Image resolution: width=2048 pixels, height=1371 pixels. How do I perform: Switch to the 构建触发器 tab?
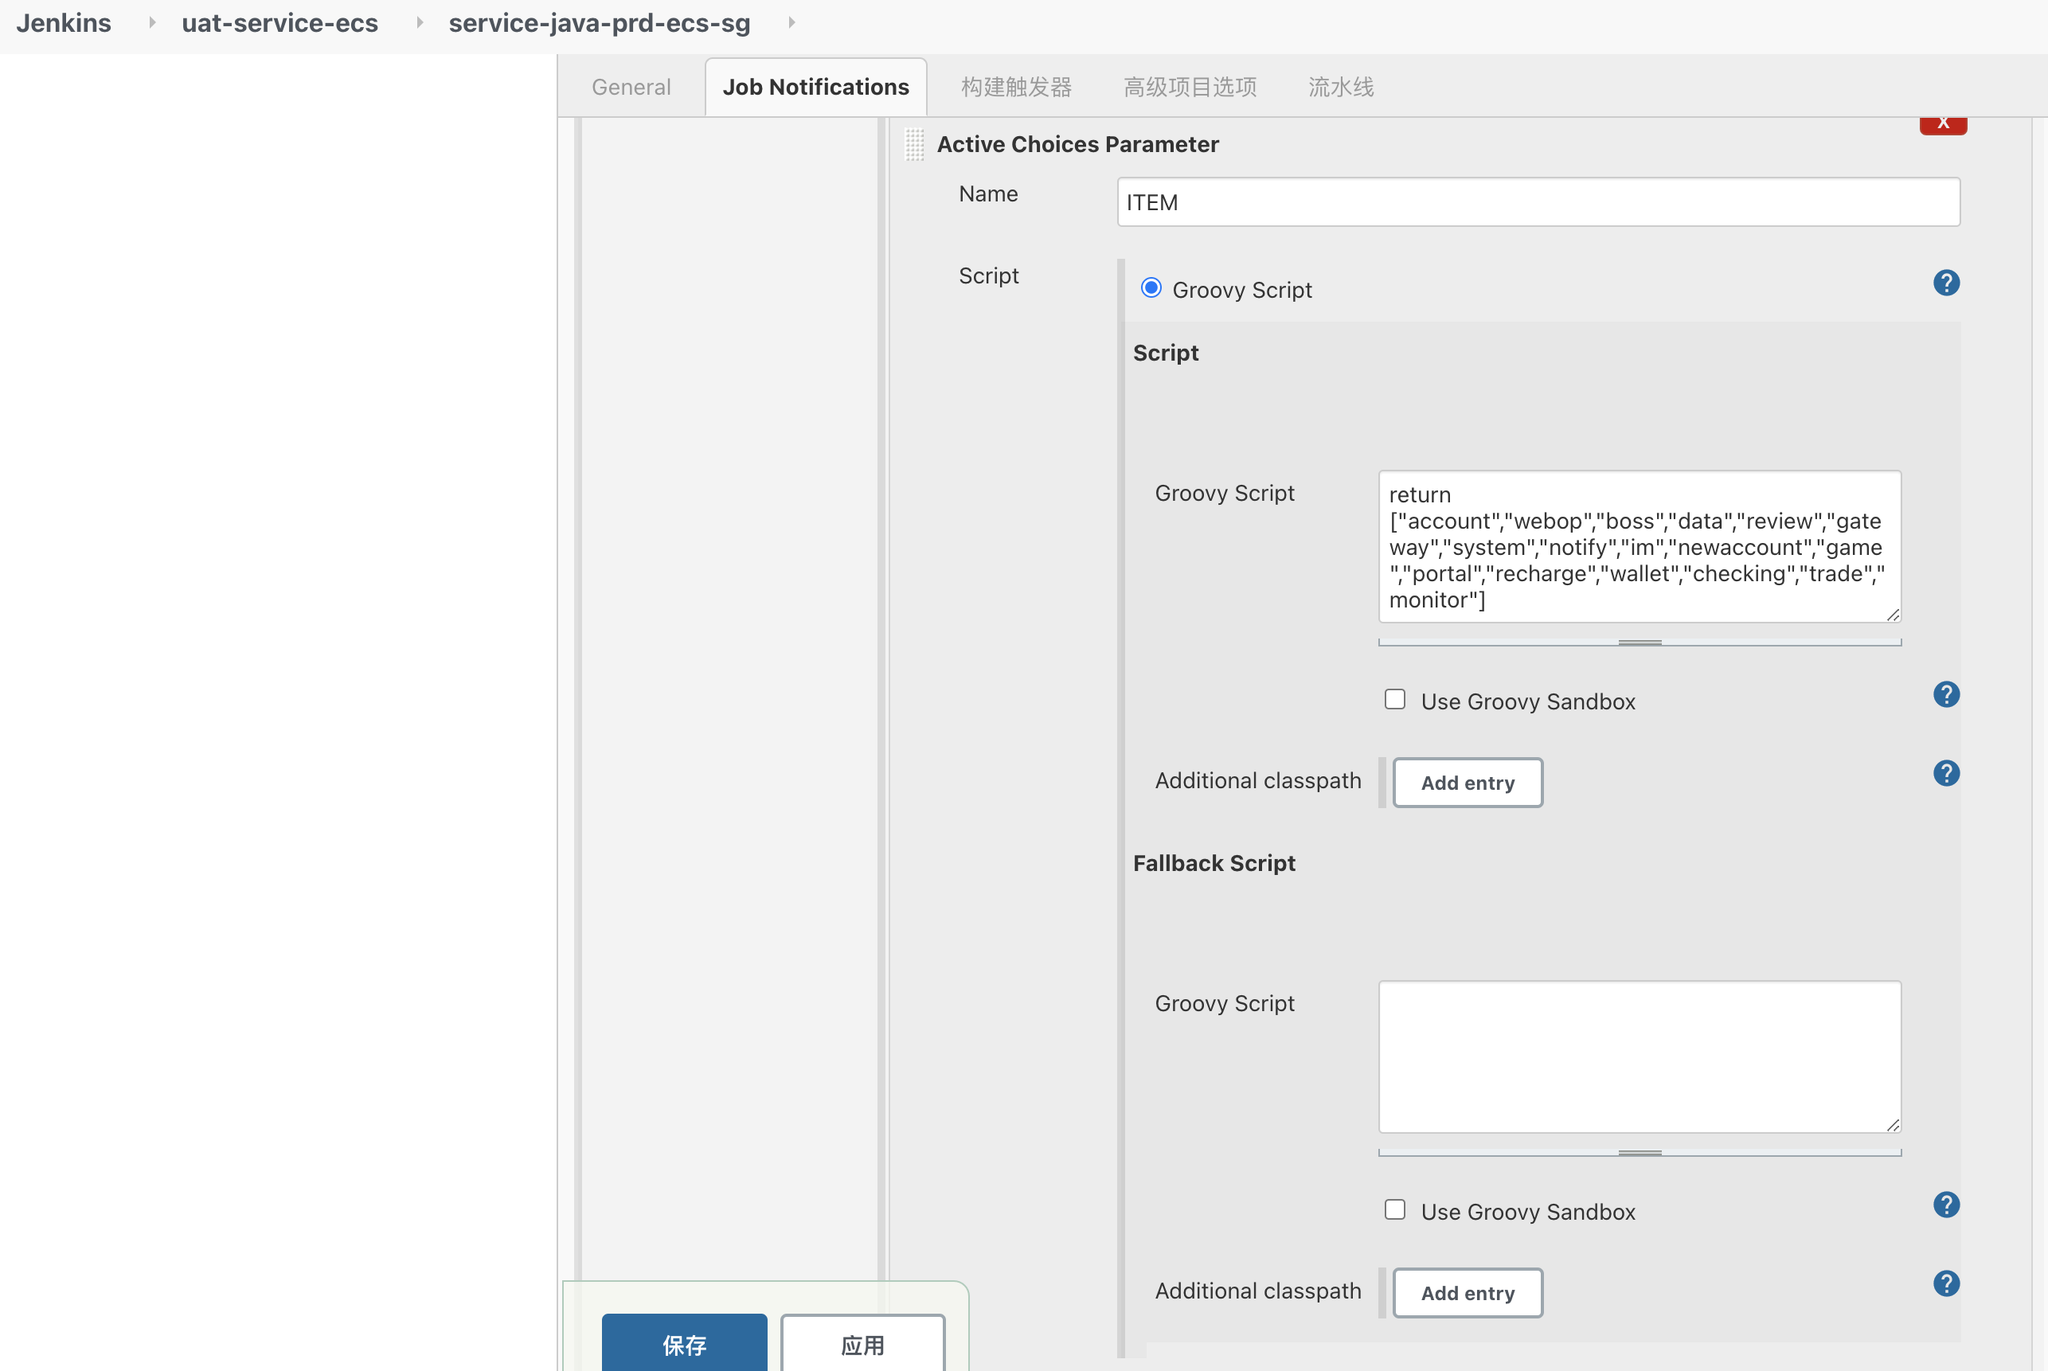[x=1015, y=88]
